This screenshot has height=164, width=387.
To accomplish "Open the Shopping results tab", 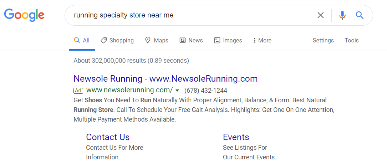I will tap(117, 41).
